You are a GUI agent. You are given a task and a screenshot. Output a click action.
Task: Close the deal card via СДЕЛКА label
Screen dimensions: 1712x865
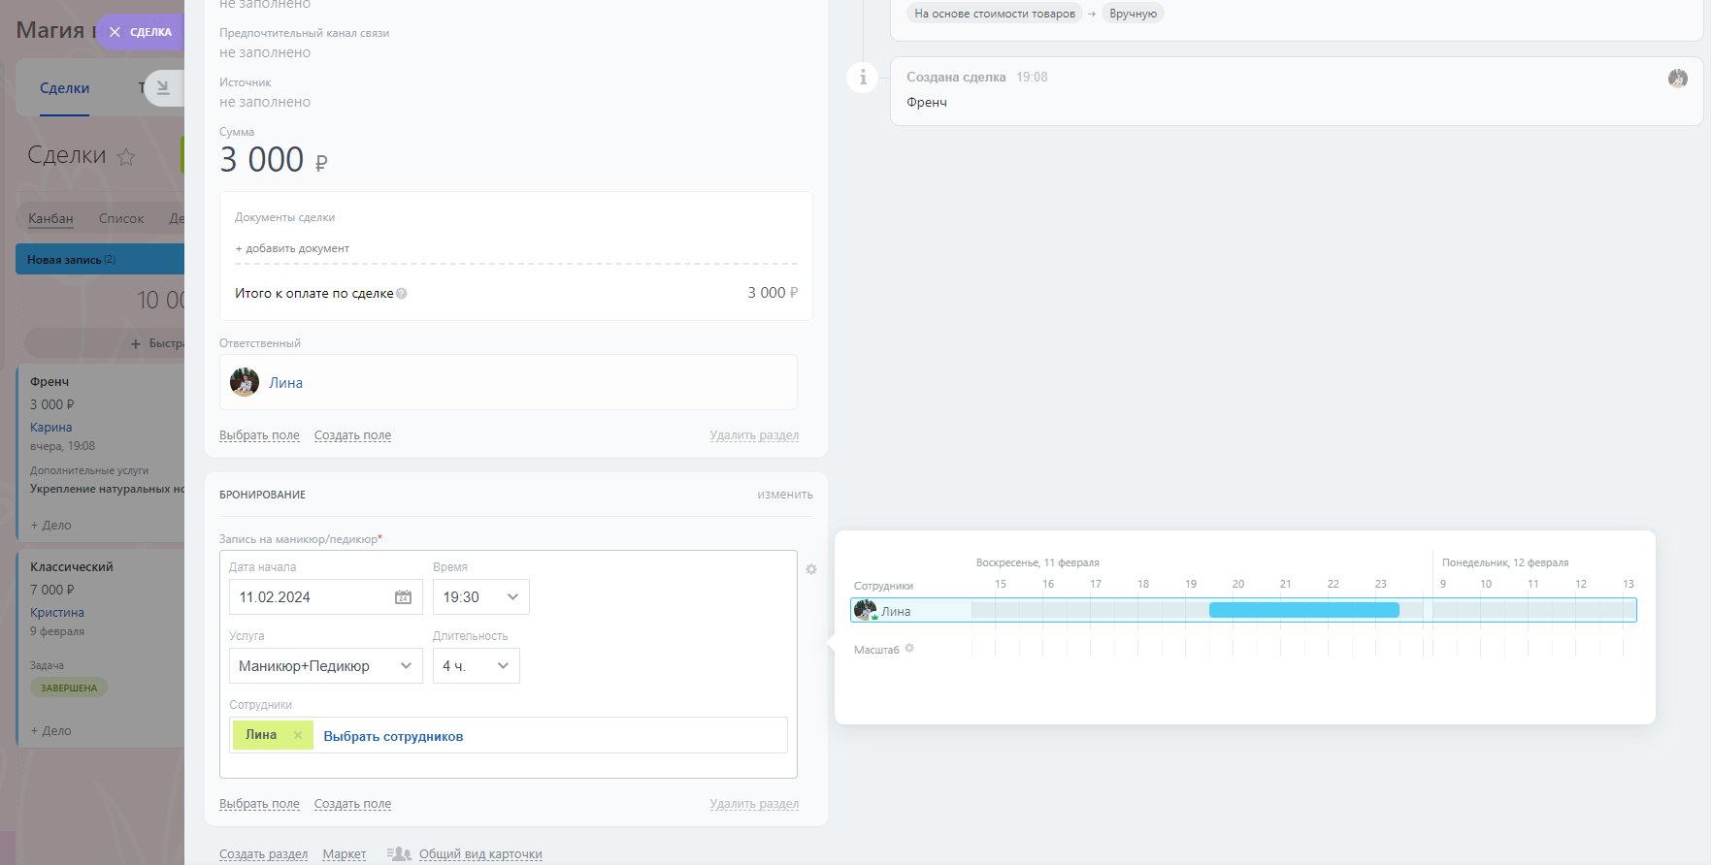coord(140,32)
